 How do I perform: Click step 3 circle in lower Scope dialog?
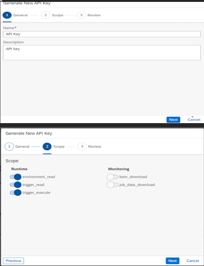(x=82, y=146)
